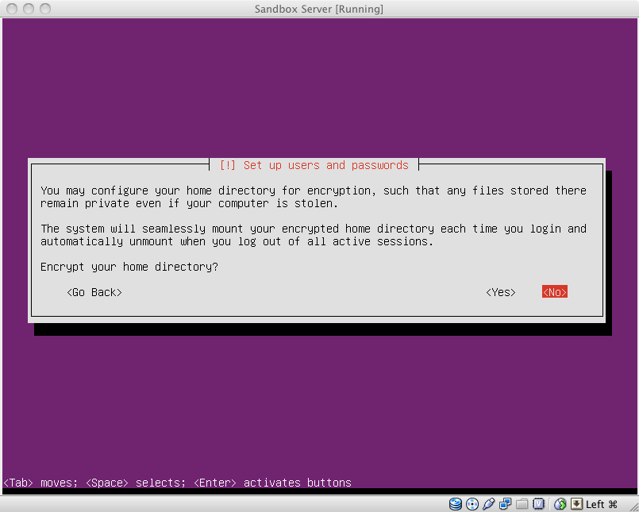Zoom the Sandbox Server window
639x512 pixels.
click(x=45, y=9)
